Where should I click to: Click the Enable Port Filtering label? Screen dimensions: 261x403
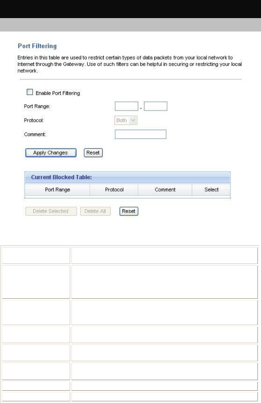click(58, 93)
